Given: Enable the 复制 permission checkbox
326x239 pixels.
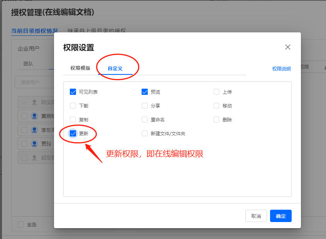Looking at the screenshot, I should pyautogui.click(x=73, y=119).
